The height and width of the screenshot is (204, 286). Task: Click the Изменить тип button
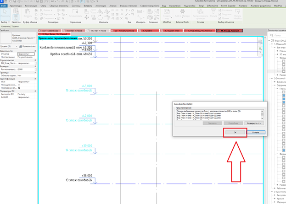27,46
